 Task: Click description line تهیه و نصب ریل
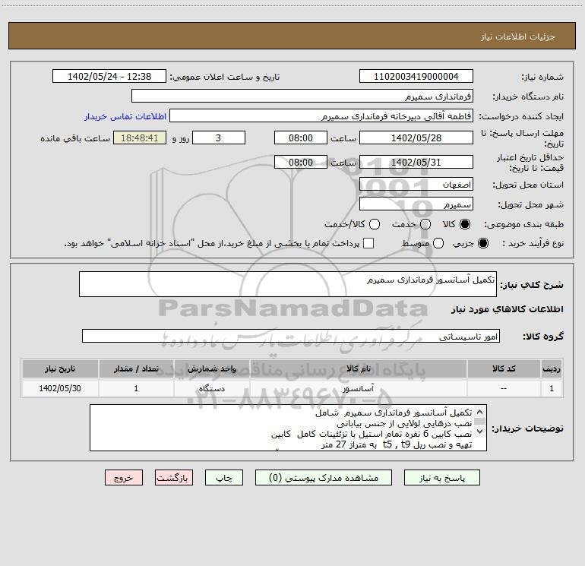pyautogui.click(x=397, y=444)
